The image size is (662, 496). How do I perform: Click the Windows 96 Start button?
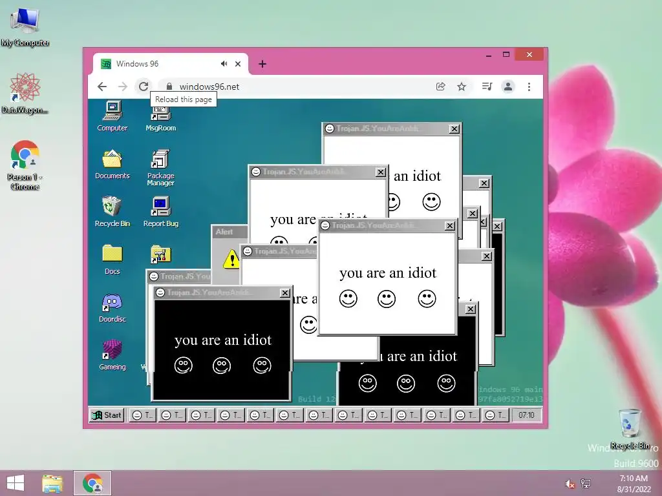[x=107, y=415]
